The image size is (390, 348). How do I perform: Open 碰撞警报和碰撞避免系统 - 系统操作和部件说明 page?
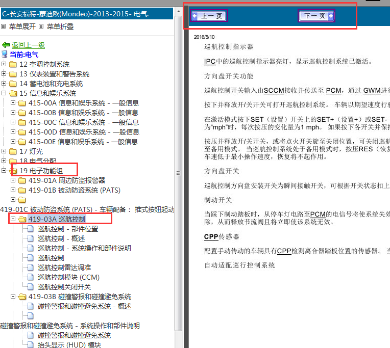point(70,326)
